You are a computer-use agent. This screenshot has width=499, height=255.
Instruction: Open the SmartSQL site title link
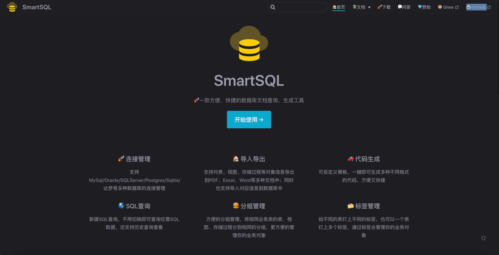tap(37, 7)
